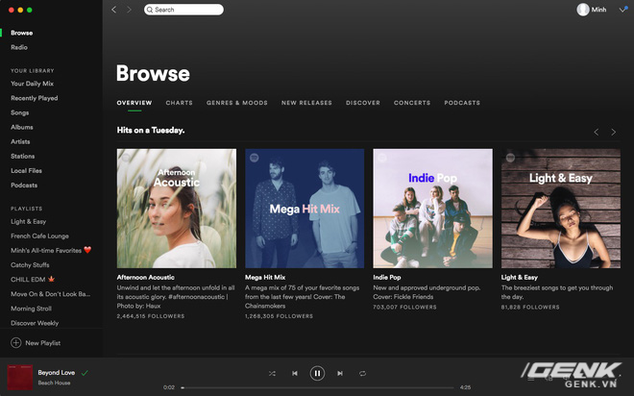Go back with the left navigation arrow
The height and width of the screenshot is (396, 634).
click(x=114, y=10)
